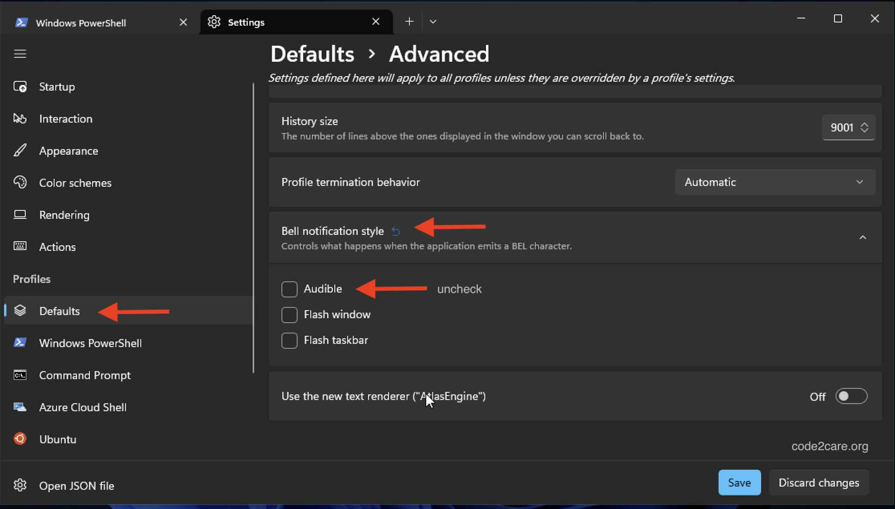Open Color schemes palette icon
This screenshot has width=895, height=509.
20,182
